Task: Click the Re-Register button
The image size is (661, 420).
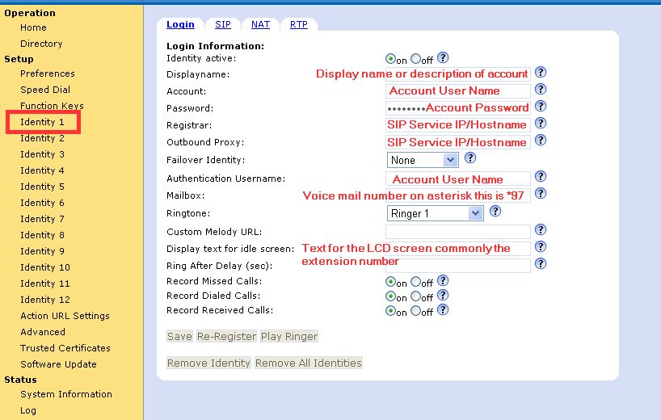Action: click(x=226, y=336)
